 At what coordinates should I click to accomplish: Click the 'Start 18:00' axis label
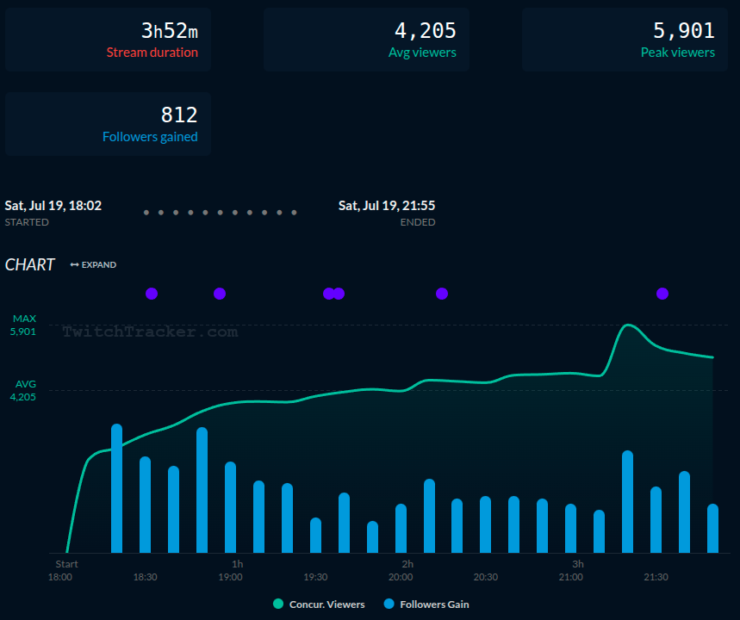[63, 570]
